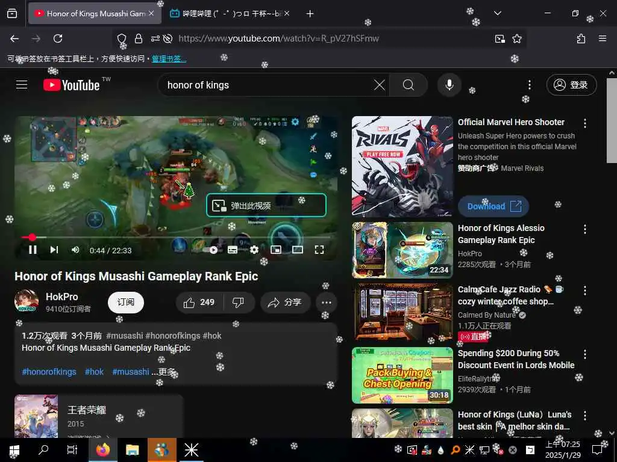
Task: Bookmark this page with the star
Action: click(516, 38)
